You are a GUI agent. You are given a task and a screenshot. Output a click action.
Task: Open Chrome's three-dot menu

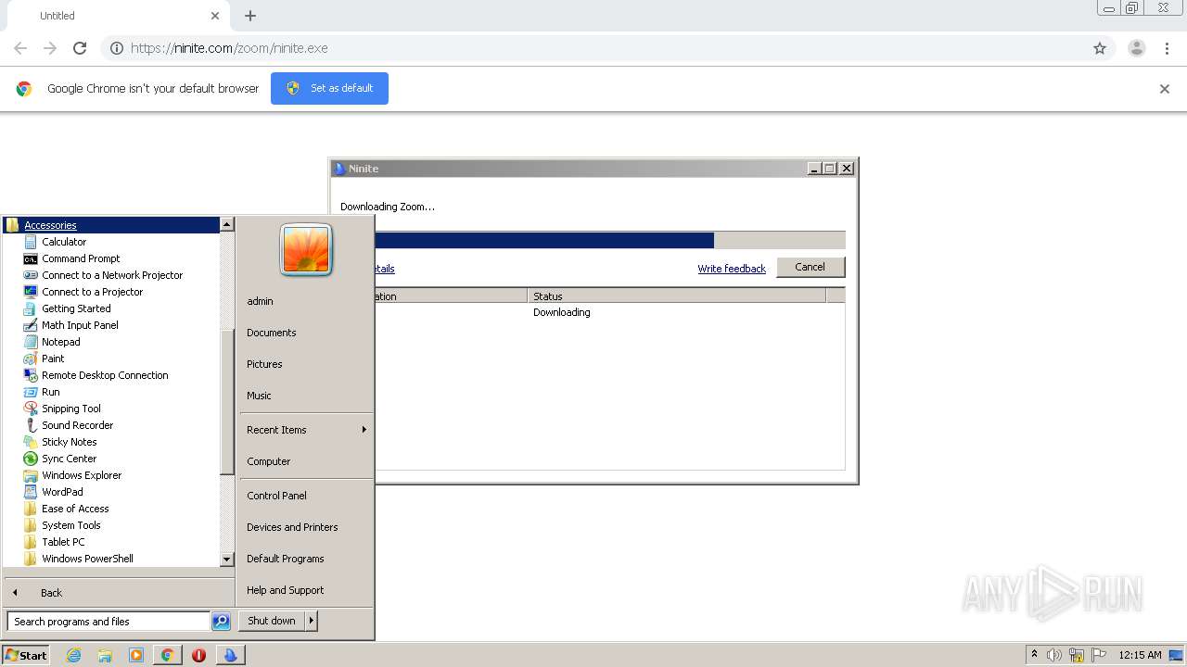[x=1167, y=48]
